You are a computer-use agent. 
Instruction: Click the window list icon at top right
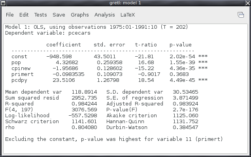click(241, 15)
